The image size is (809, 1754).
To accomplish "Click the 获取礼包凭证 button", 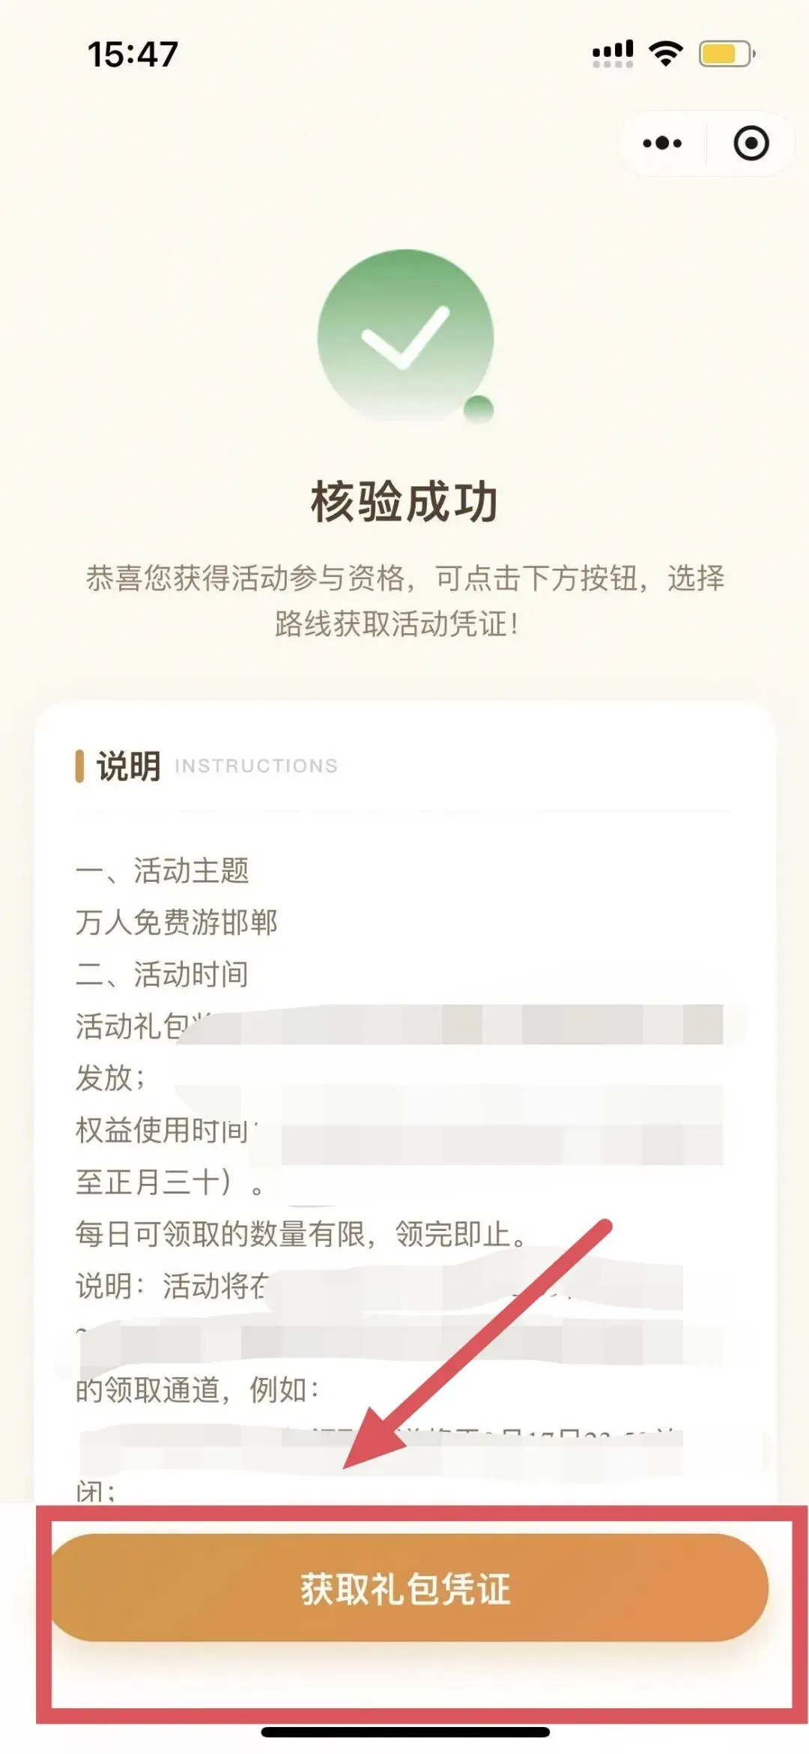I will pyautogui.click(x=409, y=1588).
